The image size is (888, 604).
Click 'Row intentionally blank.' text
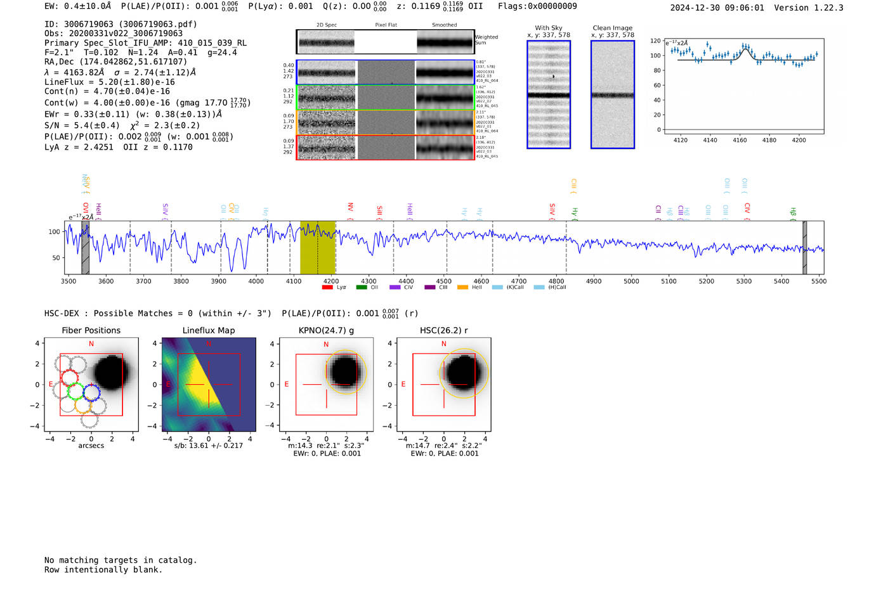103,570
